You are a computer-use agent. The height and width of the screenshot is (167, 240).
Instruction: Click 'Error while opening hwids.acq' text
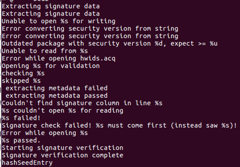[x=58, y=58]
